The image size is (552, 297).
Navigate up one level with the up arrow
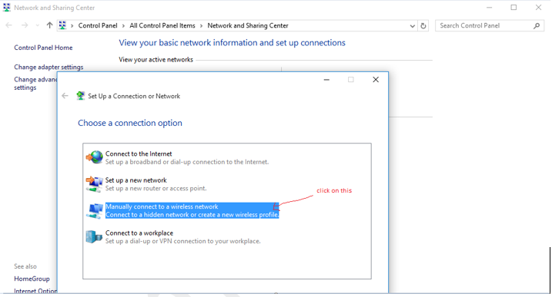[x=49, y=25]
